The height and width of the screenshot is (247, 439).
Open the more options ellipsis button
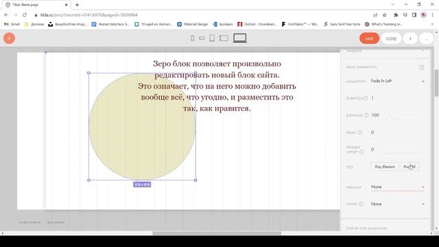tap(426, 38)
